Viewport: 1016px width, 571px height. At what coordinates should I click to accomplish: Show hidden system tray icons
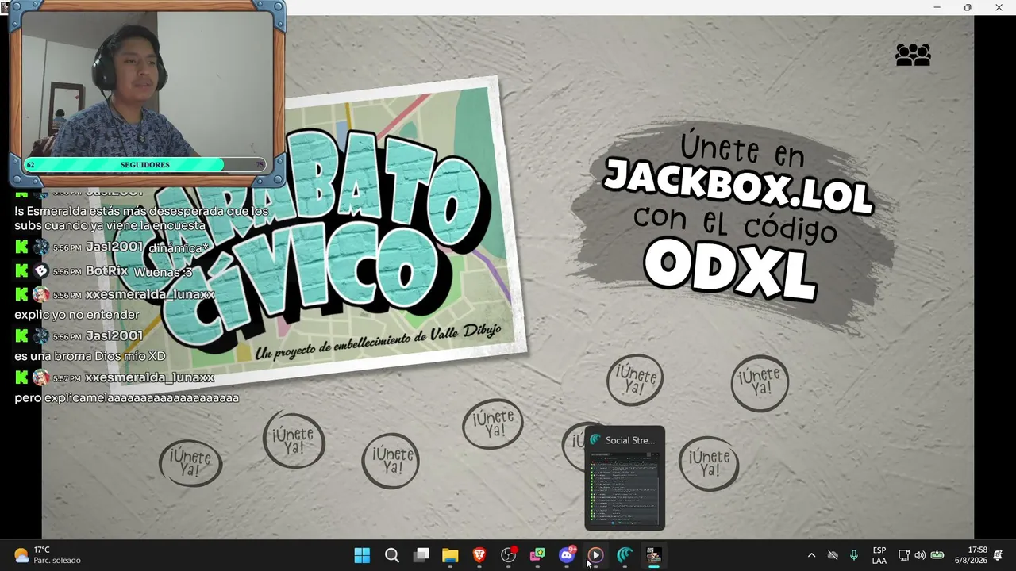[x=811, y=555]
